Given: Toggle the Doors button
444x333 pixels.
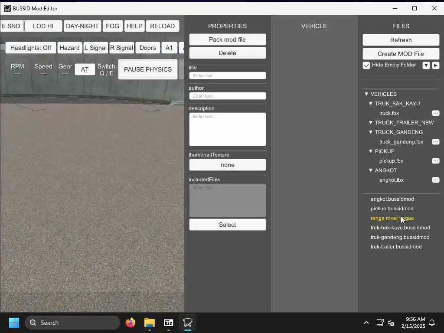Looking at the screenshot, I should tap(147, 48).
